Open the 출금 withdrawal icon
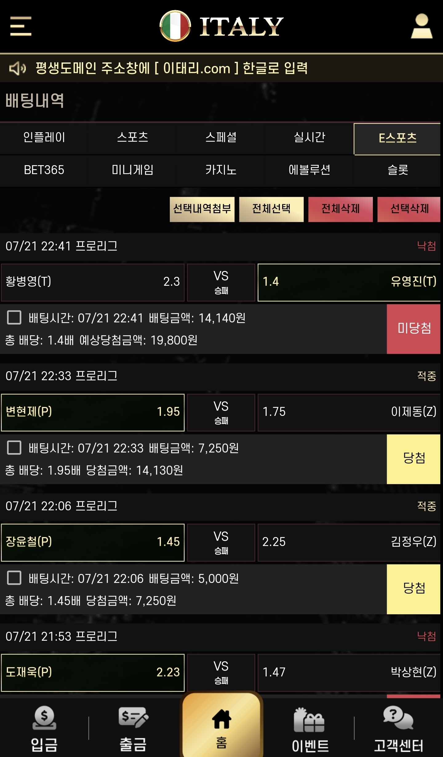 [133, 717]
